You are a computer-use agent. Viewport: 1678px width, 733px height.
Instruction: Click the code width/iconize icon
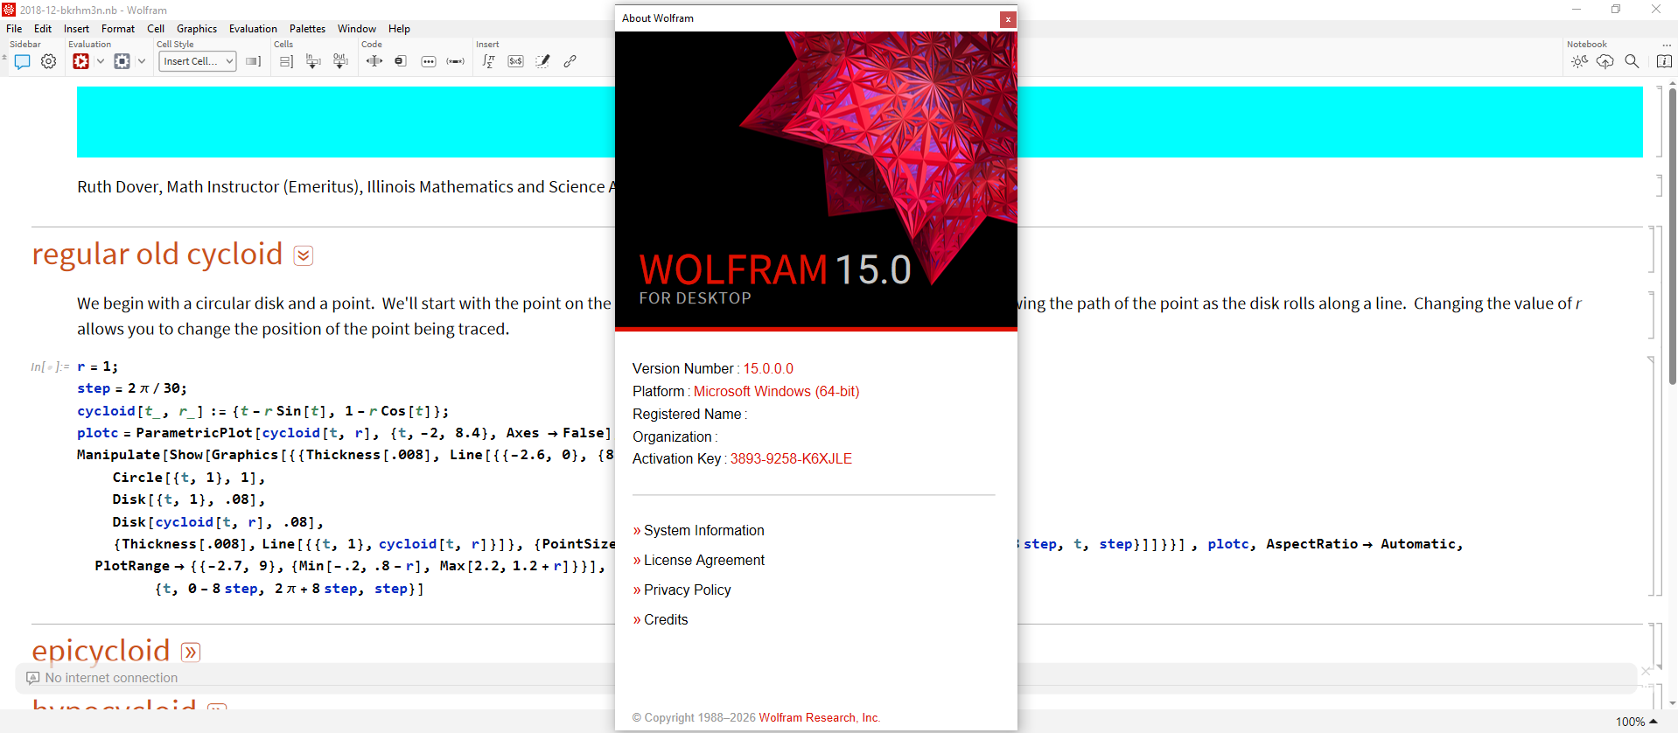click(x=374, y=61)
